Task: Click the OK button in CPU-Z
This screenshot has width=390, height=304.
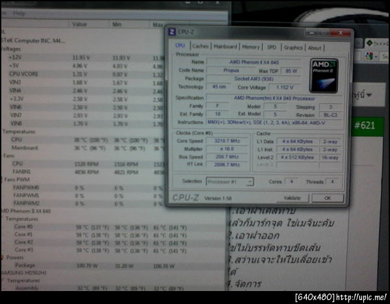Action: (328, 198)
